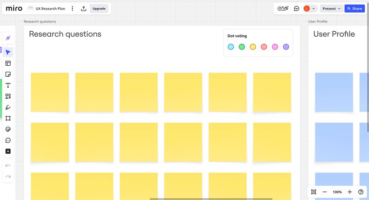Select the Comment tool

(8, 140)
